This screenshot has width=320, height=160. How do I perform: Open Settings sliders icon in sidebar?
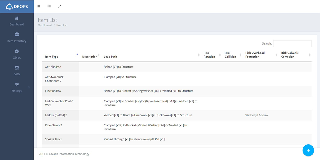(x=17, y=84)
